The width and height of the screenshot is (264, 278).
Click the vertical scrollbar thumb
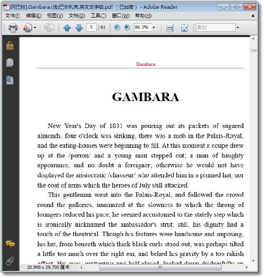[x=253, y=51]
